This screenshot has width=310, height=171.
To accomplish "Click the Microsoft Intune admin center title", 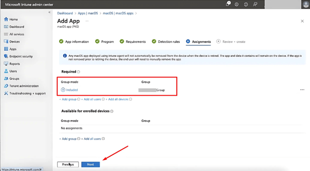I will pyautogui.click(x=29, y=5).
